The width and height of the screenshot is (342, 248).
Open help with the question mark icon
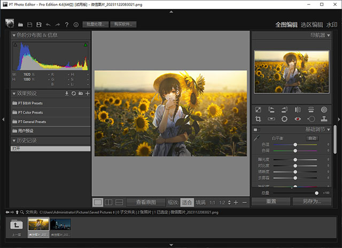[x=66, y=25]
